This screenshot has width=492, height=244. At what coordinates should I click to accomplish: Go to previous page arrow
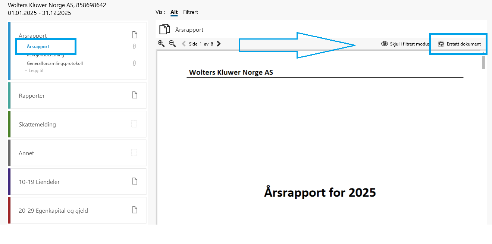(184, 44)
